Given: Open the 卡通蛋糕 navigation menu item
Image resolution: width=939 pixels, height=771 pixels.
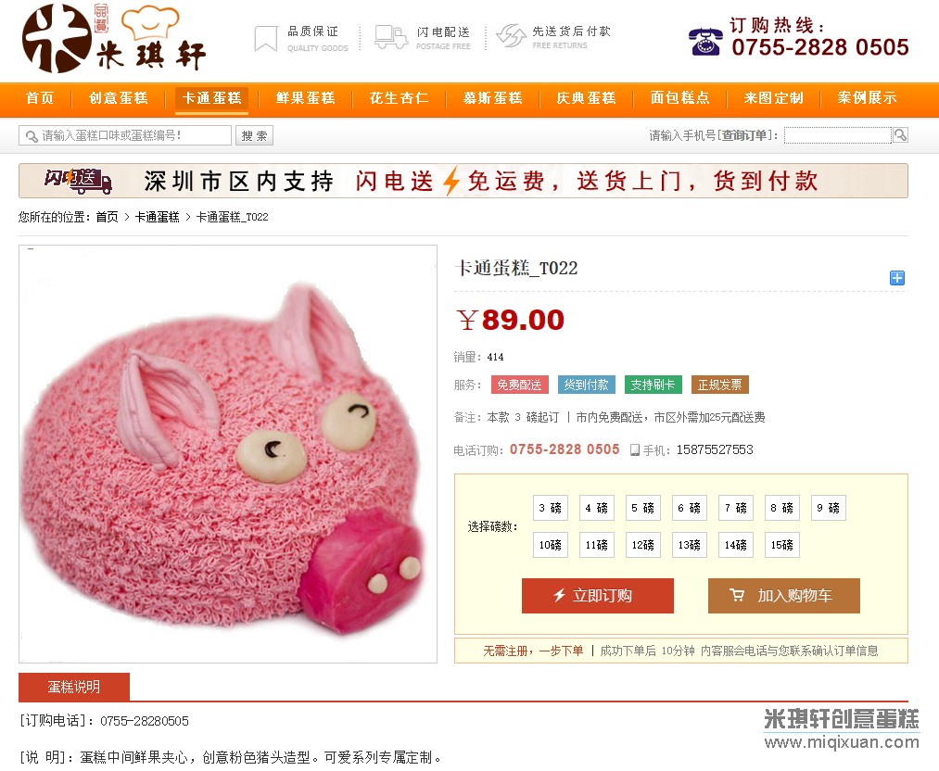Looking at the screenshot, I should (211, 98).
